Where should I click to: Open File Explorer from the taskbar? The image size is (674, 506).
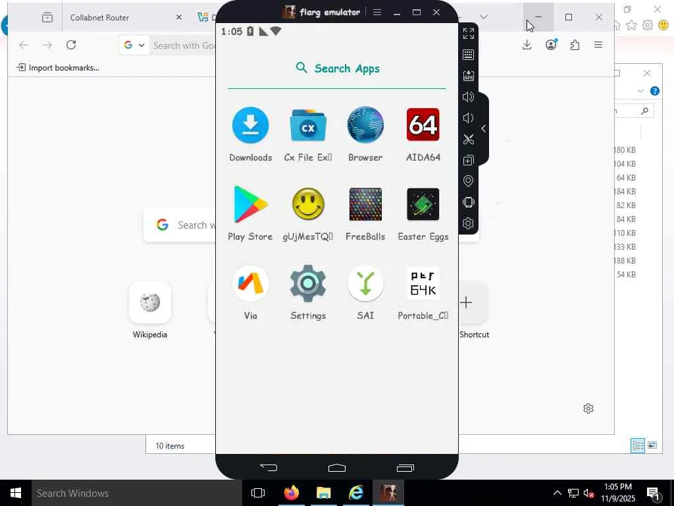[x=323, y=493]
